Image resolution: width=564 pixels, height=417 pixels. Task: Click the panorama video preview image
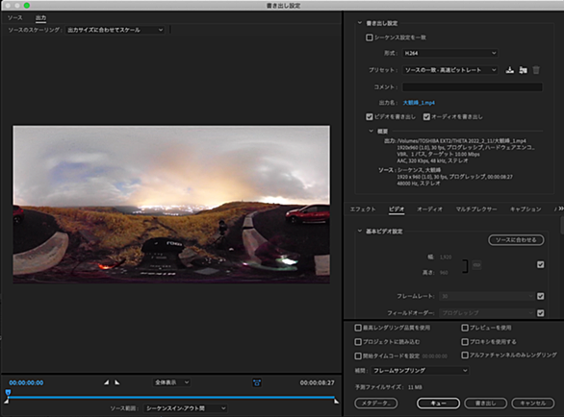[171, 205]
